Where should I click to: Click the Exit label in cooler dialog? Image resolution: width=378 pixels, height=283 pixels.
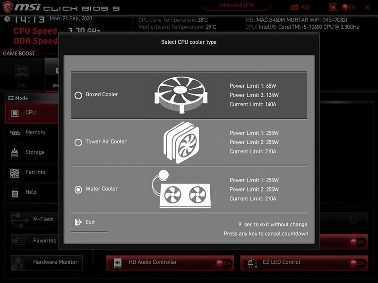90,222
